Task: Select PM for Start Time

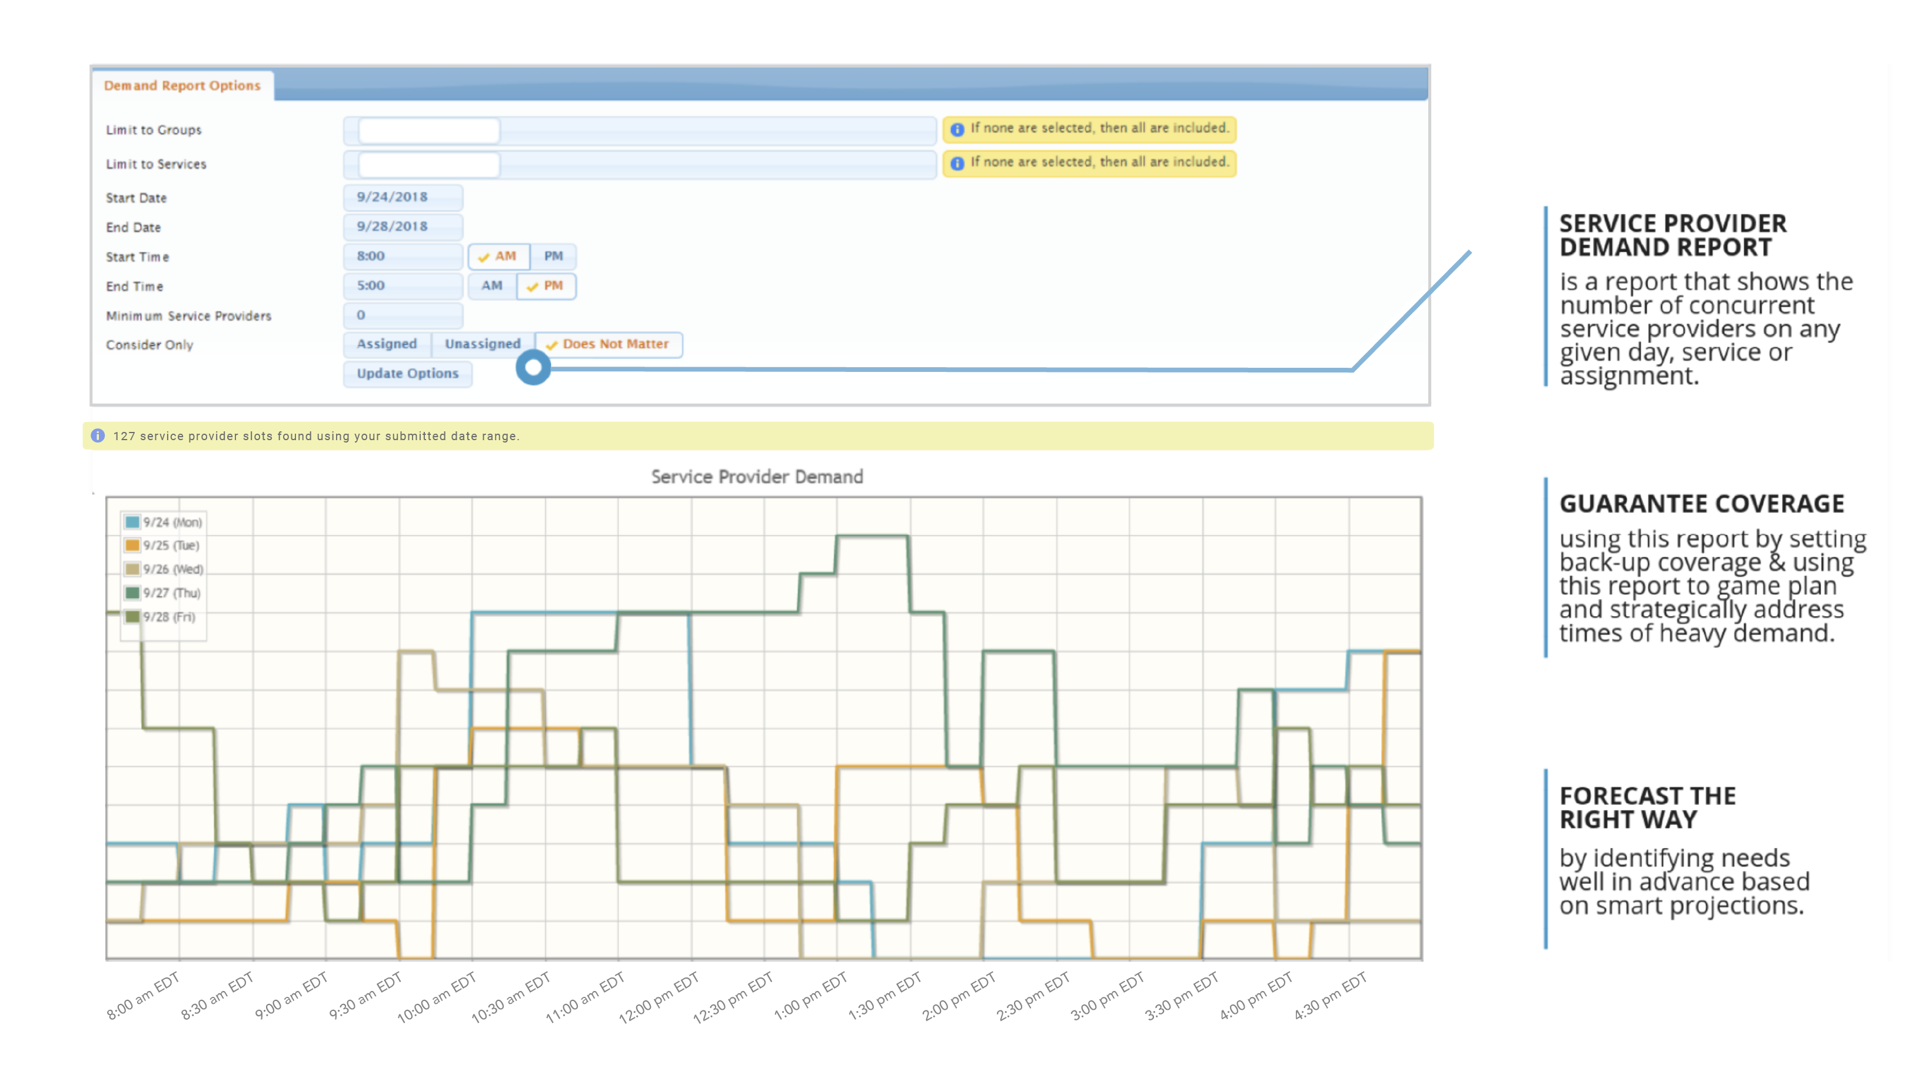Action: tap(553, 256)
